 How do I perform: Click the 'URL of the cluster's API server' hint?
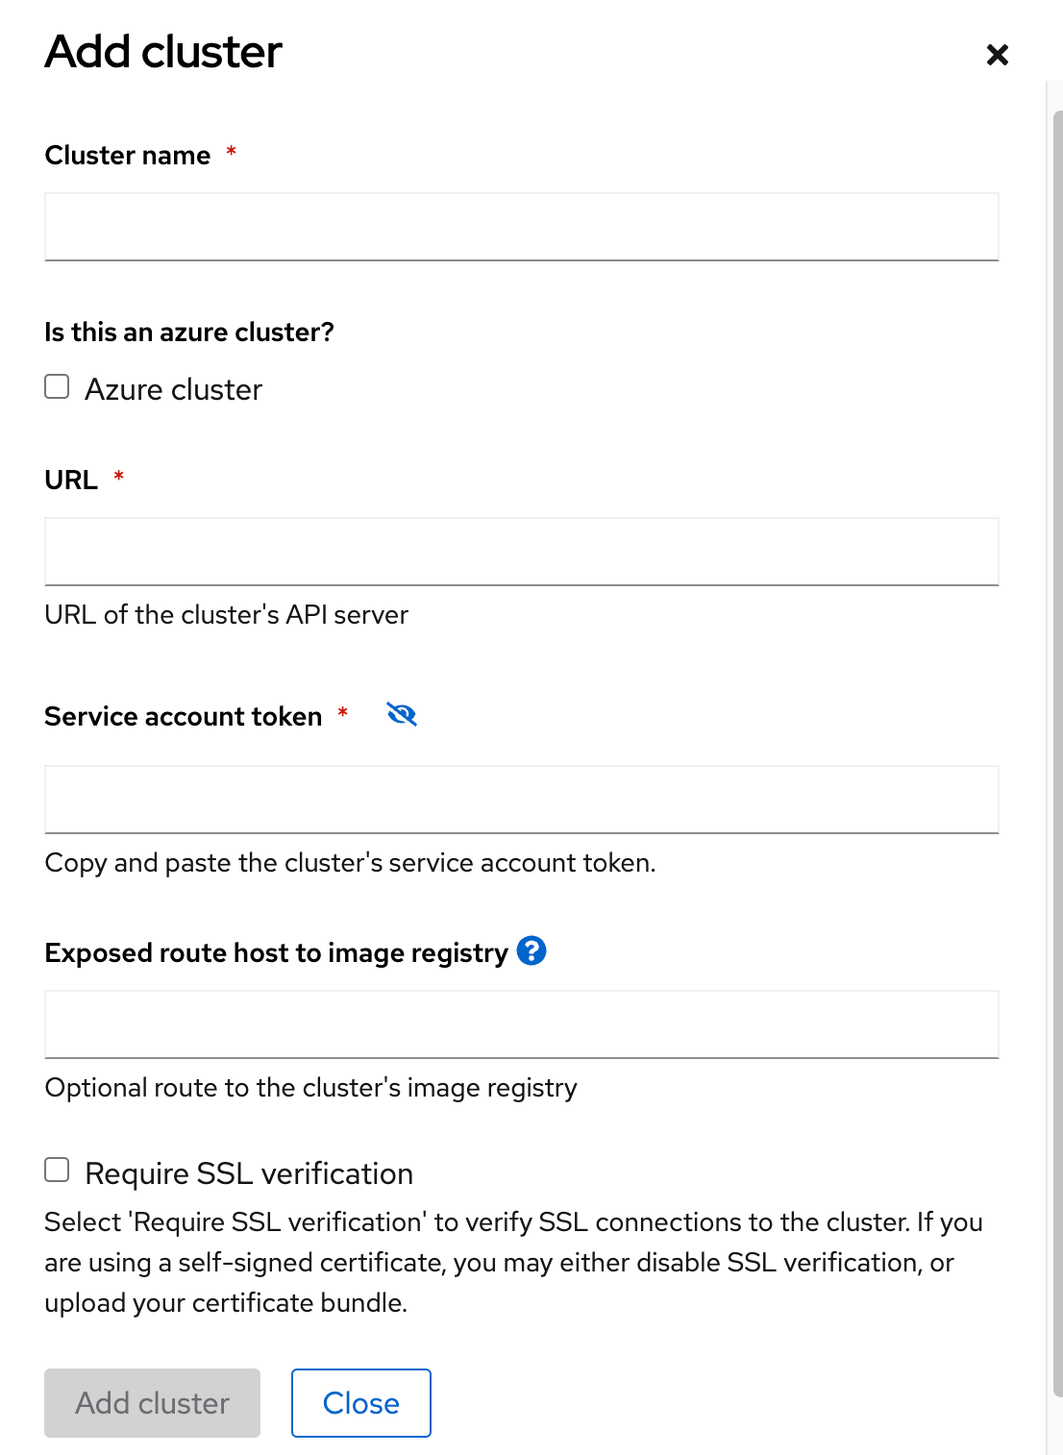[226, 614]
